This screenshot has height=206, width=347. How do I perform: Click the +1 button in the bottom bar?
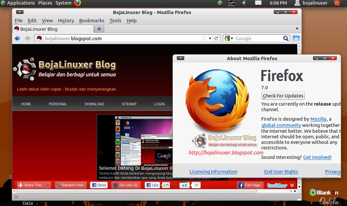tap(184, 185)
